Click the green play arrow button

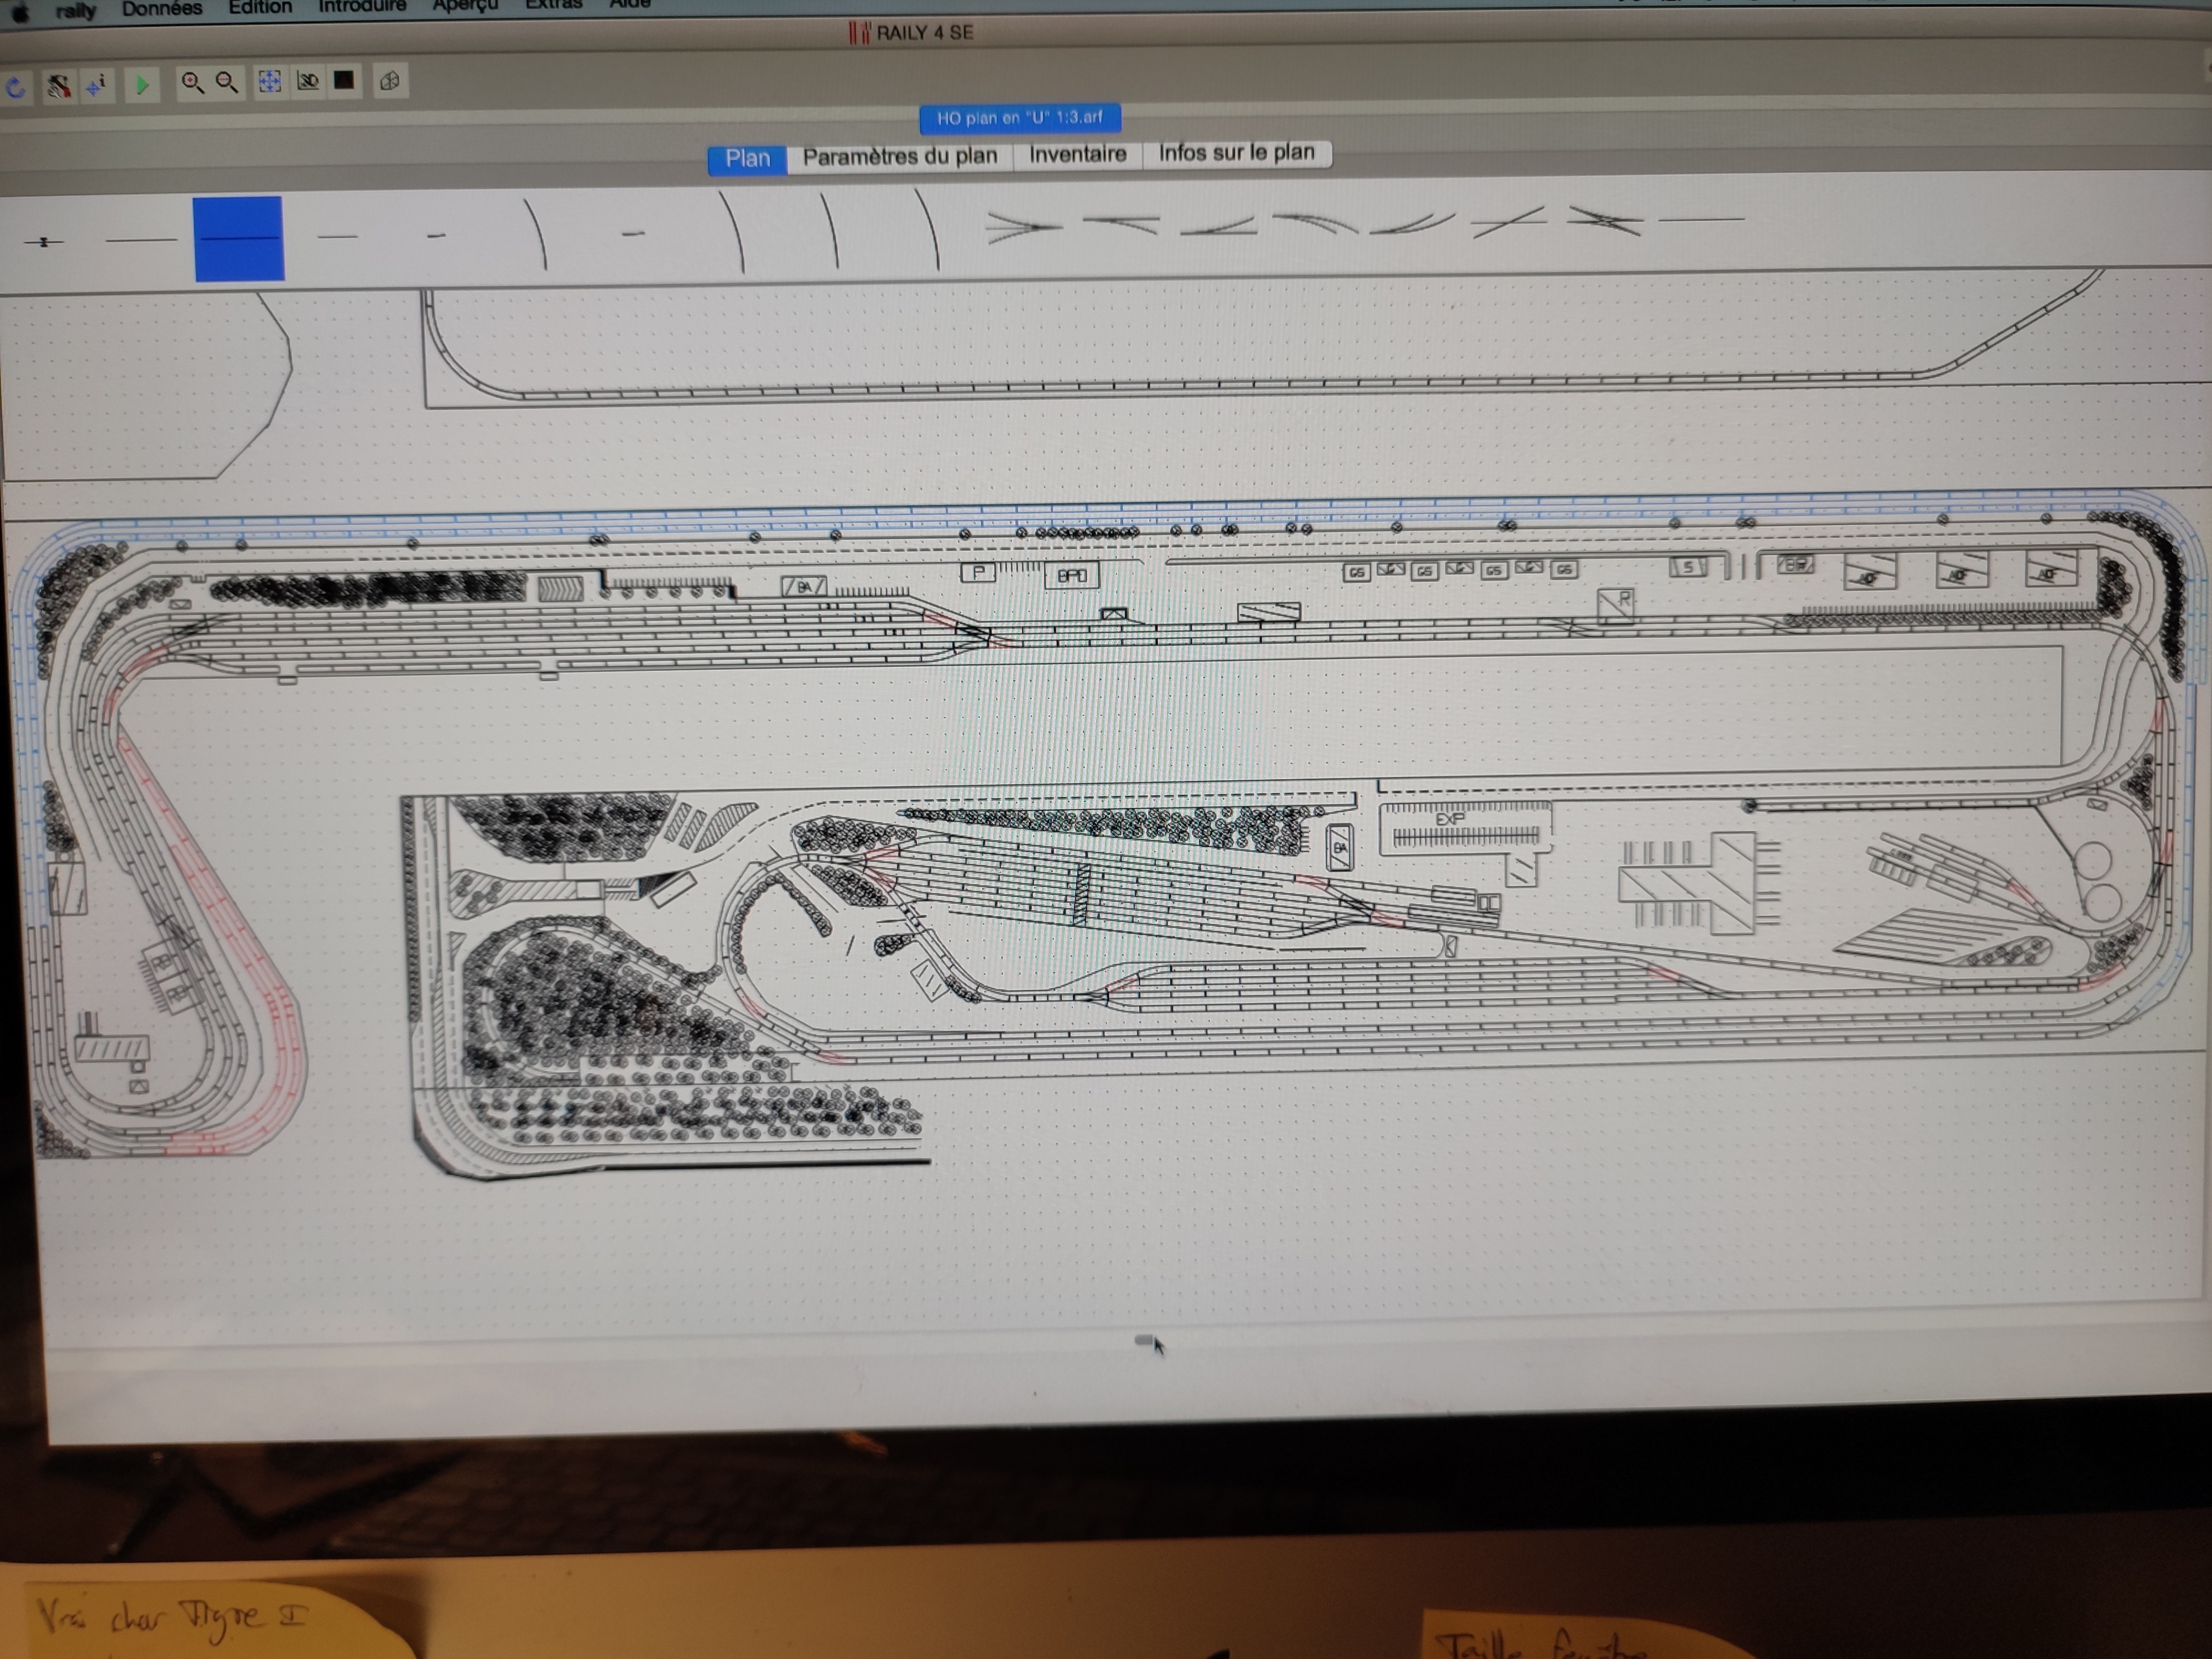[x=142, y=85]
